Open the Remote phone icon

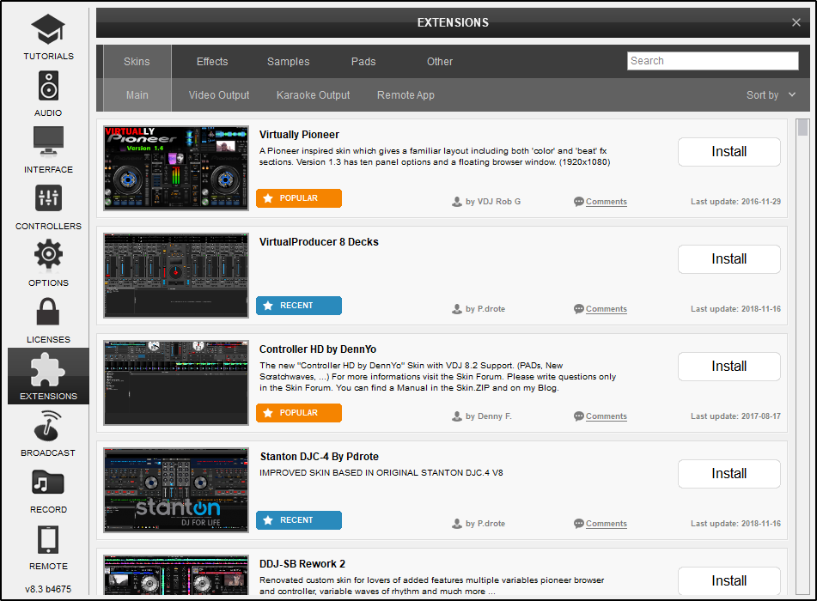pos(48,539)
